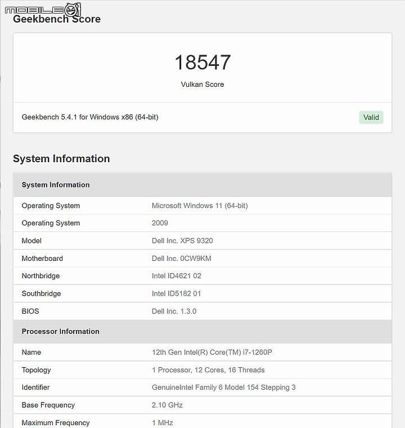Click the Model row label

pyautogui.click(x=31, y=241)
